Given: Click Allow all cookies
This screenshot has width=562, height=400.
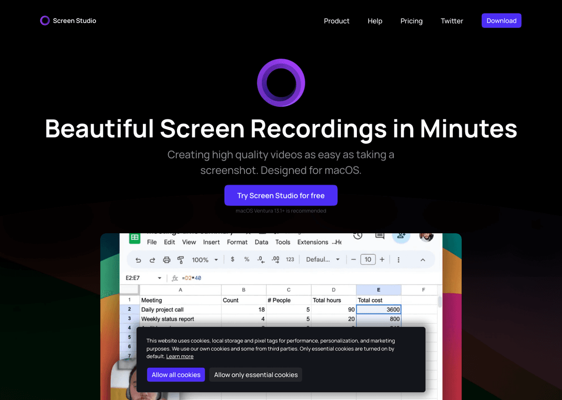Looking at the screenshot, I should point(176,375).
